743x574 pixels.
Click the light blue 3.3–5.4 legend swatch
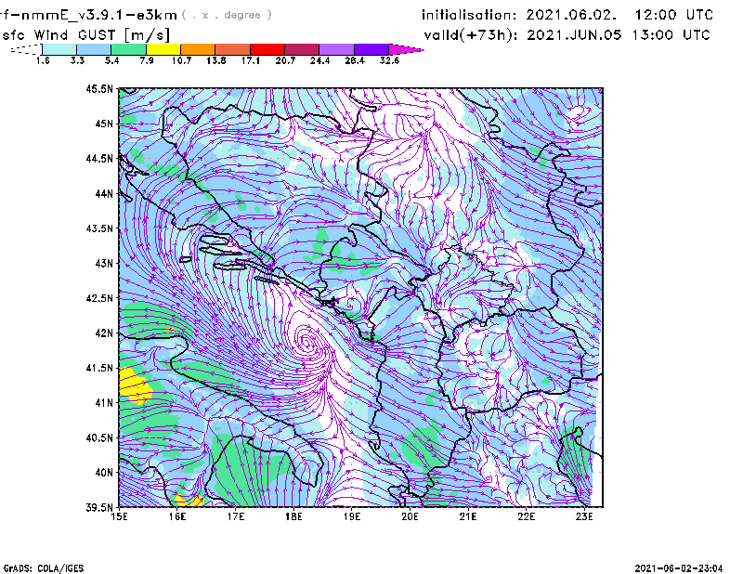click(x=94, y=49)
